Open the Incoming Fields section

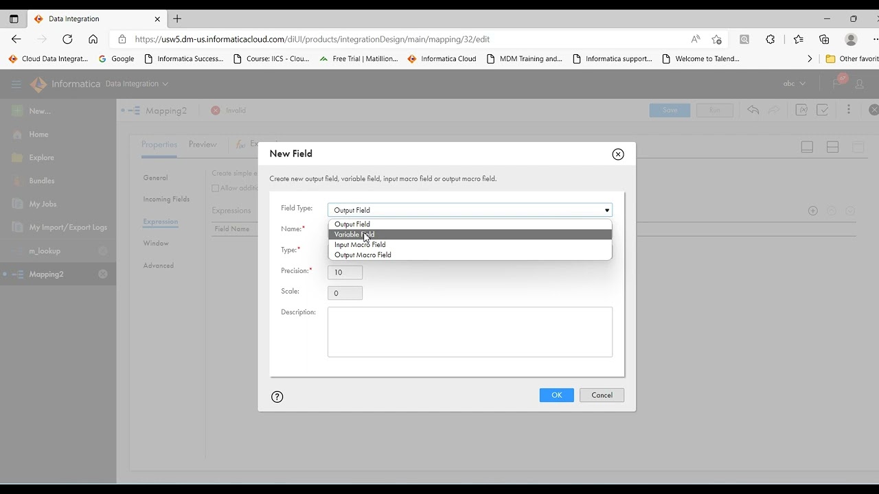[166, 200]
